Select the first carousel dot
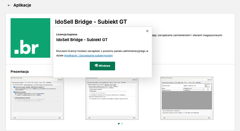Screen dimensions: 240x131 click(119, 124)
